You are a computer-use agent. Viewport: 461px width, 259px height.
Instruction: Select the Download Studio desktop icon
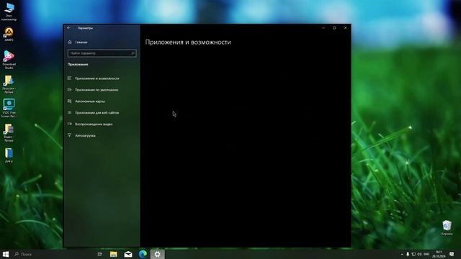click(x=9, y=60)
